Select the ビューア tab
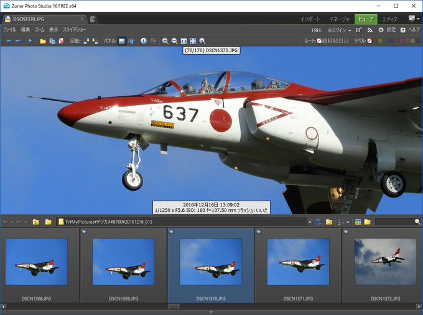Screen dimensions: 423x315 tap(366, 19)
